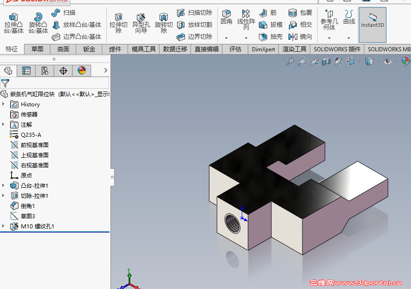Choose the 包覆 wrap tool
Viewport: 411px width, 289px height.
click(300, 12)
